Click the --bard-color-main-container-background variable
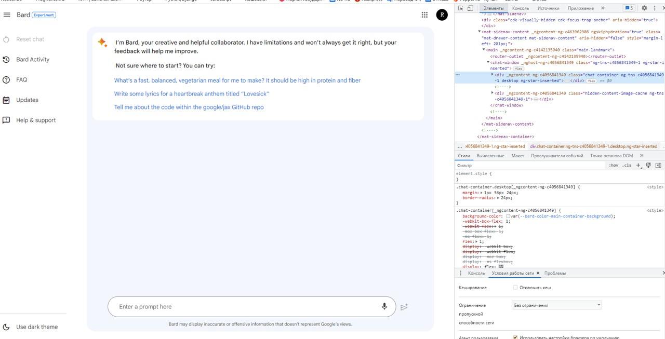Image resolution: width=665 pixels, height=339 pixels. coord(566,216)
